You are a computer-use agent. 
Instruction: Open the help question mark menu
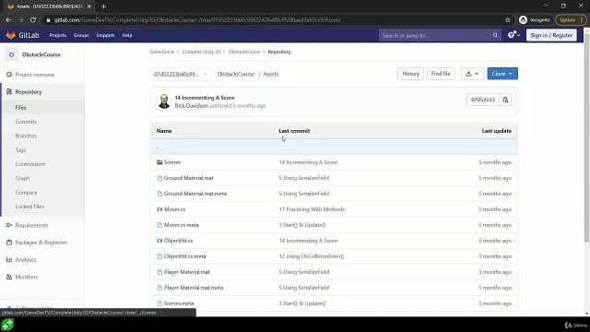[x=513, y=35]
